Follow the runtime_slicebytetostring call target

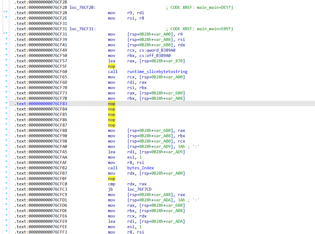(x=157, y=72)
